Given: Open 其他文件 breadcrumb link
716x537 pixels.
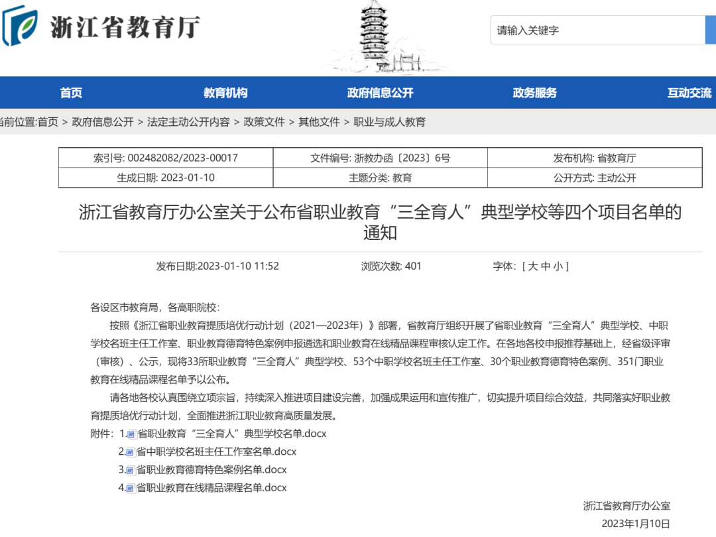Looking at the screenshot, I should pos(319,122).
